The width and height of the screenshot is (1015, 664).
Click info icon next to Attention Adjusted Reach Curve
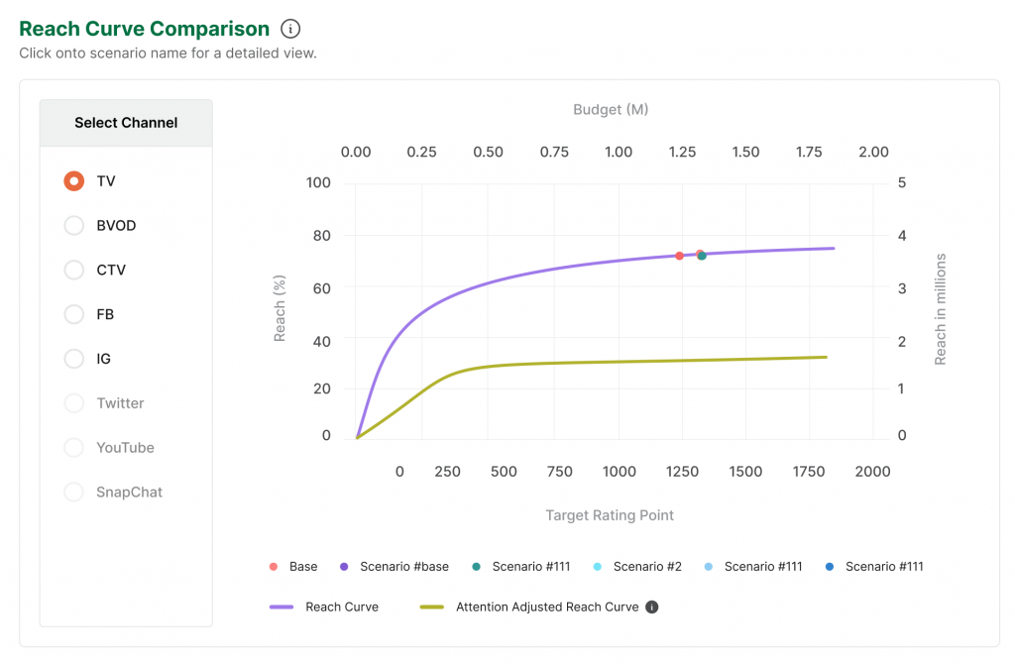point(651,607)
